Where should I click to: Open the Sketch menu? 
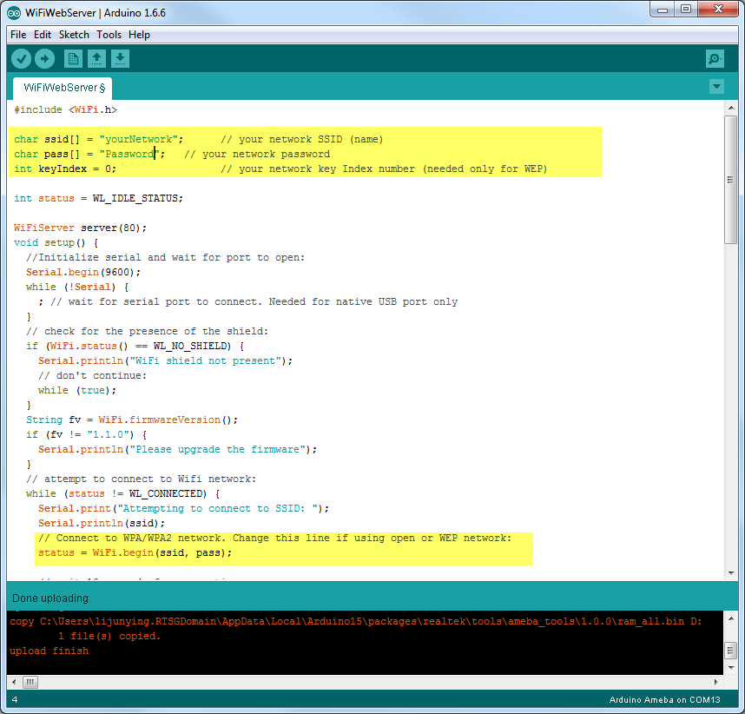pyautogui.click(x=74, y=35)
